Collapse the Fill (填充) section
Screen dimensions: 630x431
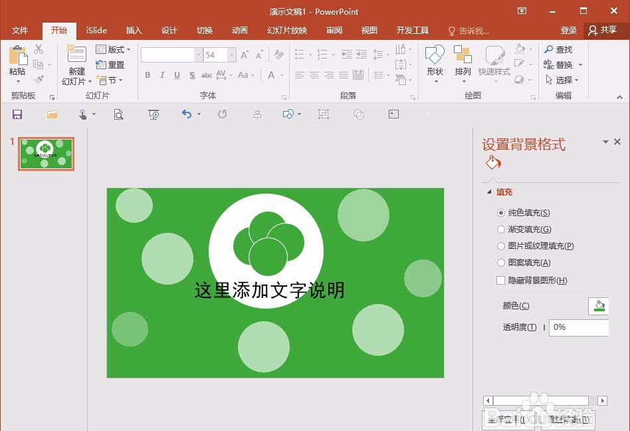489,192
